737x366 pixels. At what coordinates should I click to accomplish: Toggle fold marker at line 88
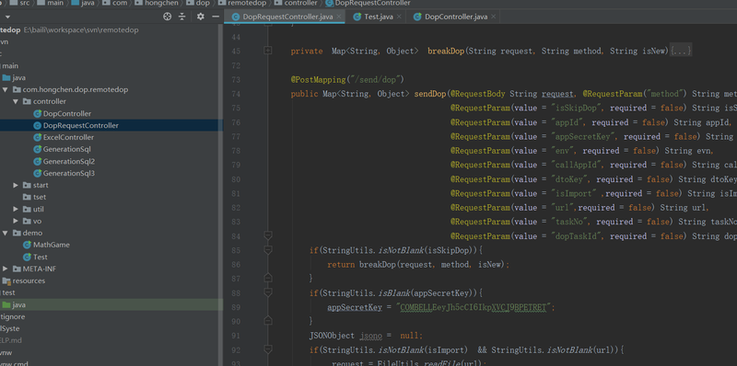(268, 292)
